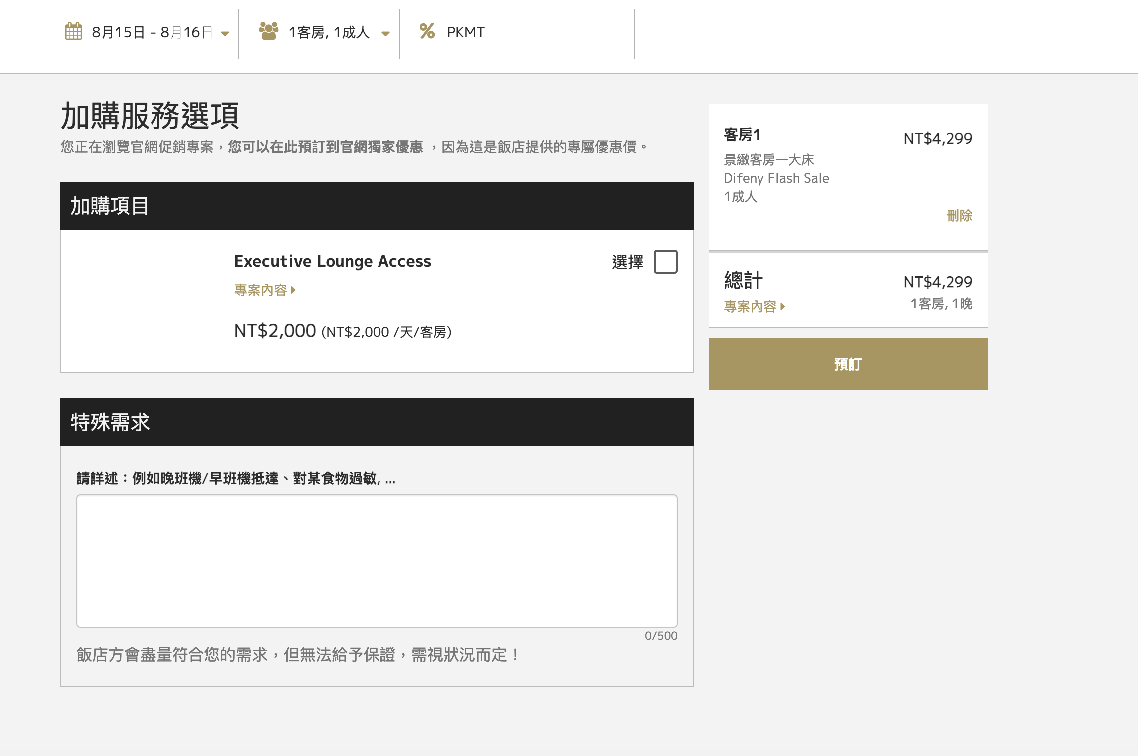The width and height of the screenshot is (1138, 756).
Task: Open 專案內容 under Executive Lounge Access
Action: pyautogui.click(x=261, y=290)
